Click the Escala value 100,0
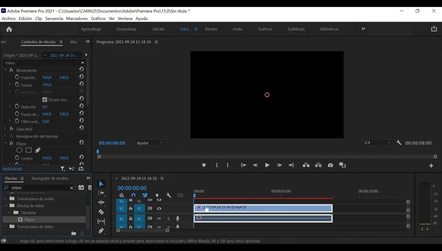 [47, 85]
